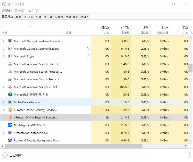
Task: Click the nProtect Online Security Starter shield icon
Action: [x=10, y=117]
